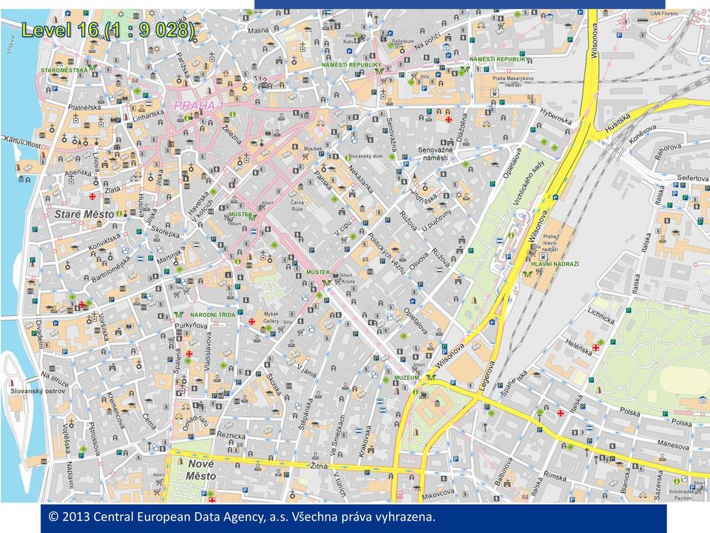Click the metro icon beside NÁRODNÍ TŘÍDA label
This screenshot has width=710, height=533.
click(179, 315)
